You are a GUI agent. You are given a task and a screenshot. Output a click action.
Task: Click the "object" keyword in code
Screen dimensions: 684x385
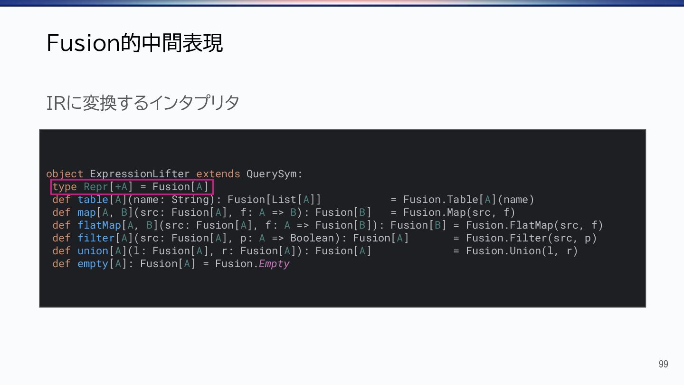tap(65, 174)
